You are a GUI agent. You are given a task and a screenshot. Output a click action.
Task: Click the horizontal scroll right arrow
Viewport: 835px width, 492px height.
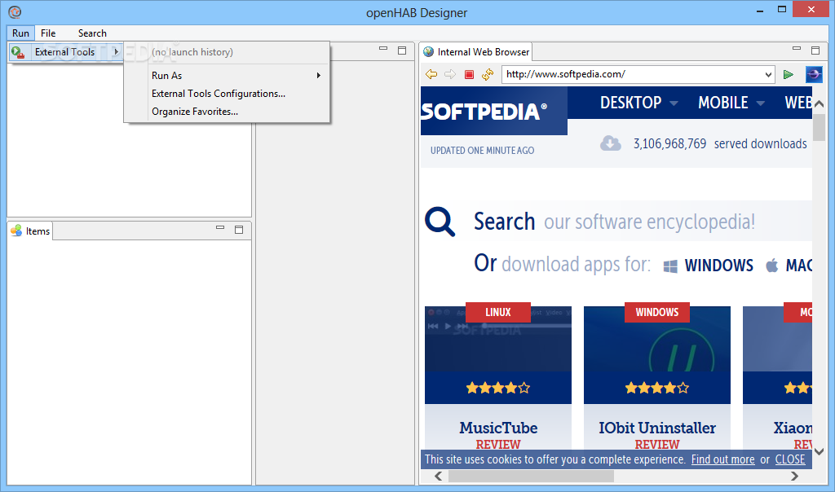794,476
